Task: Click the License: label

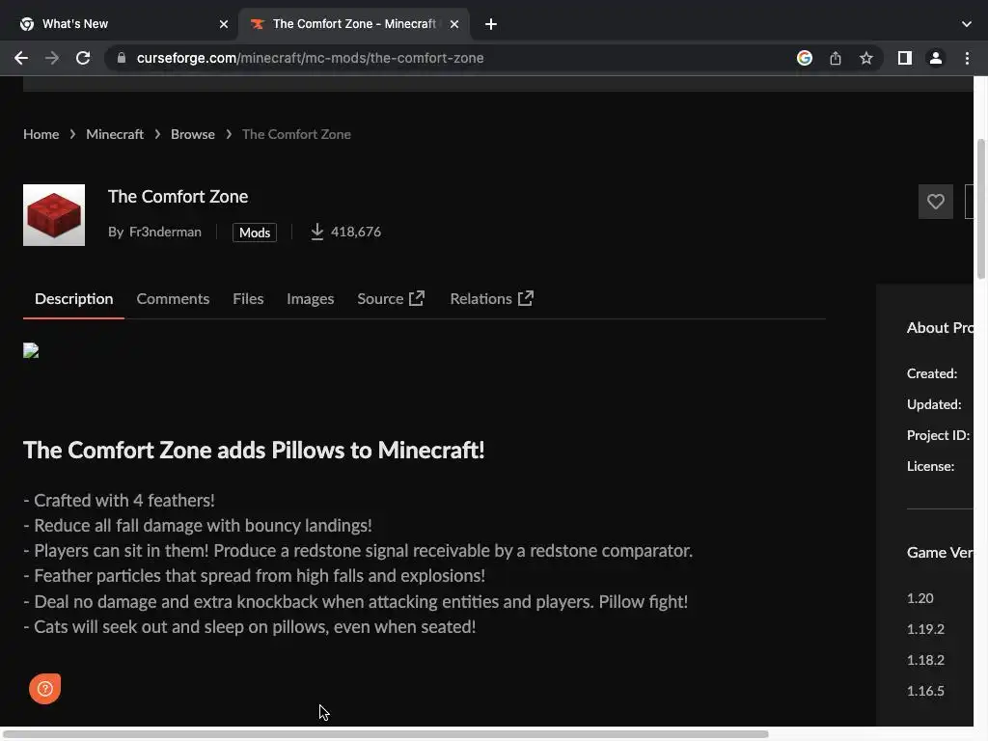Action: tap(931, 466)
